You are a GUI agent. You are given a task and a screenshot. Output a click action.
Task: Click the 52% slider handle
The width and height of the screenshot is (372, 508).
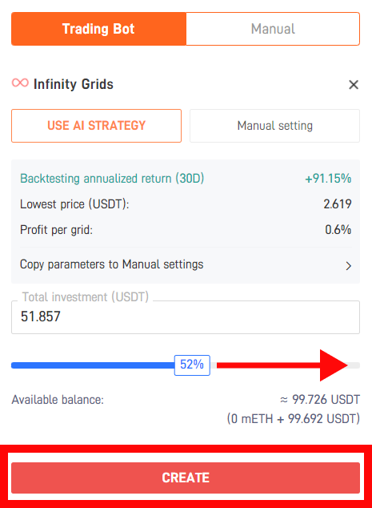192,365
